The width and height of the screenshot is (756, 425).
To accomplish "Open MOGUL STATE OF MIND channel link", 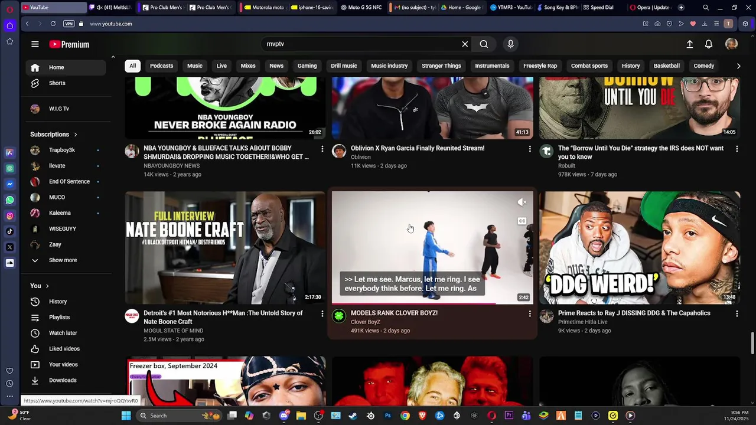I will (x=173, y=331).
